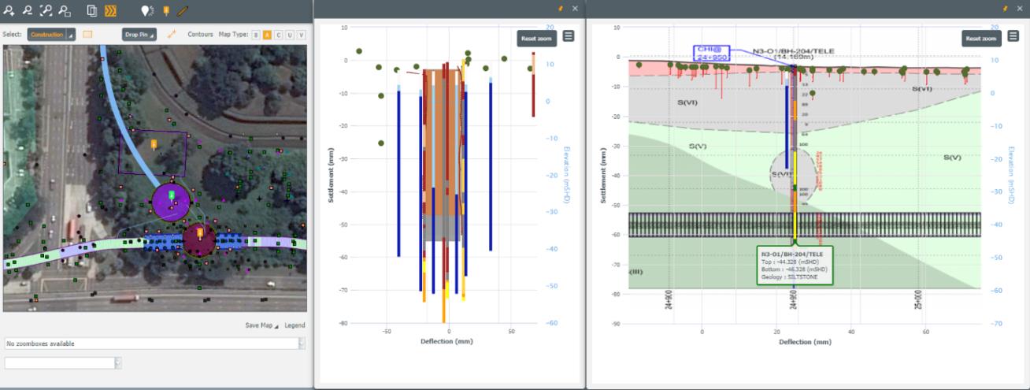The height and width of the screenshot is (390, 1030).
Task: Toggle the orange chevron arrows icon
Action: pyautogui.click(x=111, y=11)
